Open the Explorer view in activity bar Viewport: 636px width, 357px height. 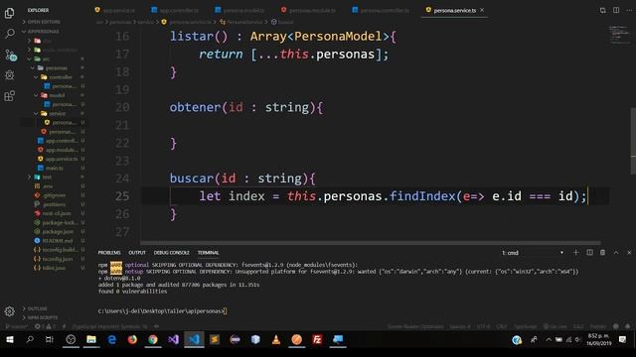(9, 13)
